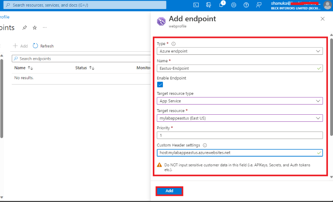Sort endpoints by Name column

pyautogui.click(x=24, y=68)
